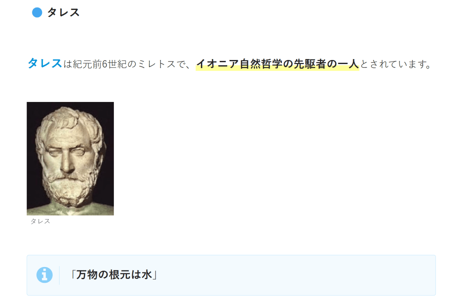Screen dimensions: 462x304
Task: Click the blue circle bullet beside タレス heading
Action: pyautogui.click(x=37, y=13)
